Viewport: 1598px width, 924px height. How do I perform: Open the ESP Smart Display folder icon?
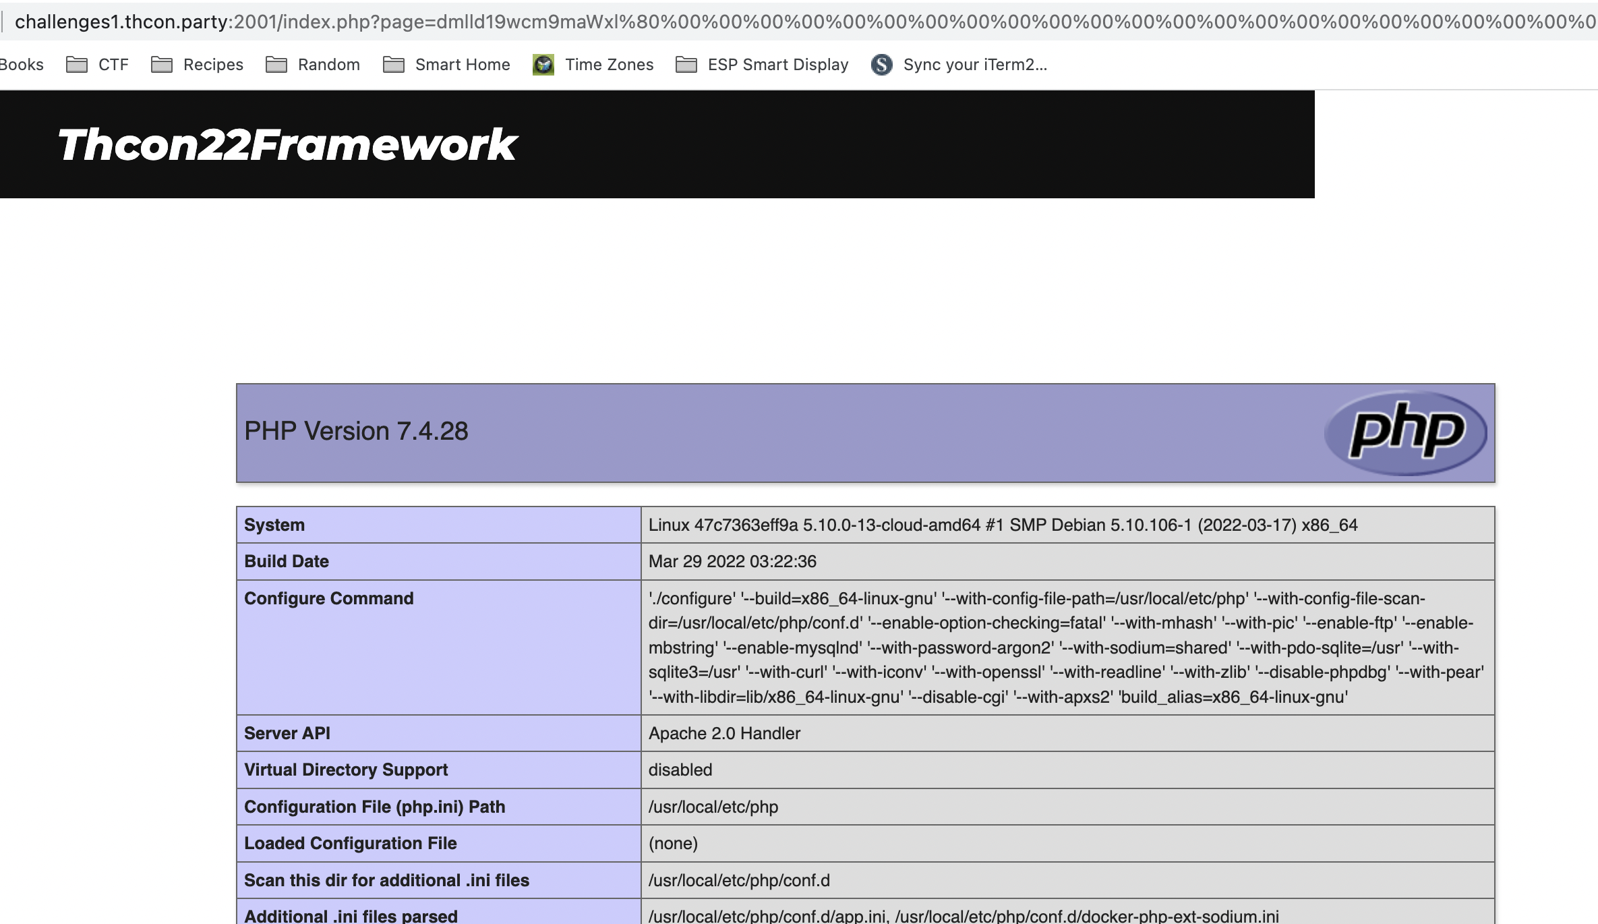tap(686, 65)
